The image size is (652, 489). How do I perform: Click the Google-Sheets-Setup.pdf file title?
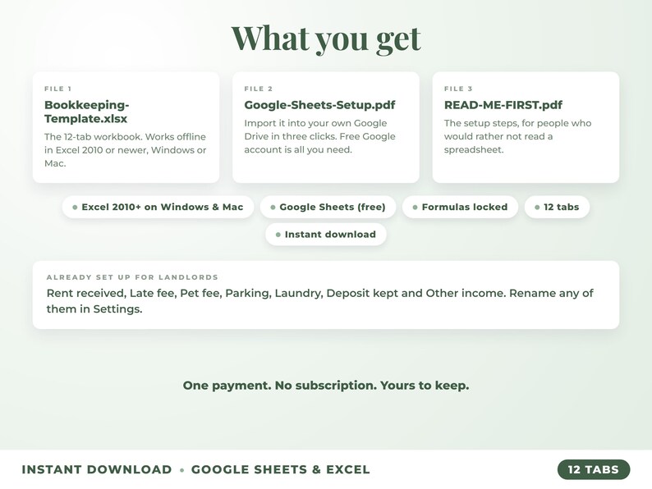tap(319, 105)
